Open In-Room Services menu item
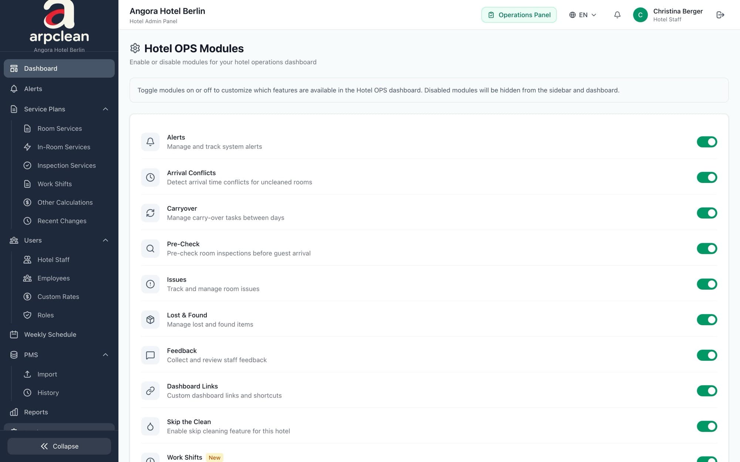The height and width of the screenshot is (462, 740). coord(63,147)
